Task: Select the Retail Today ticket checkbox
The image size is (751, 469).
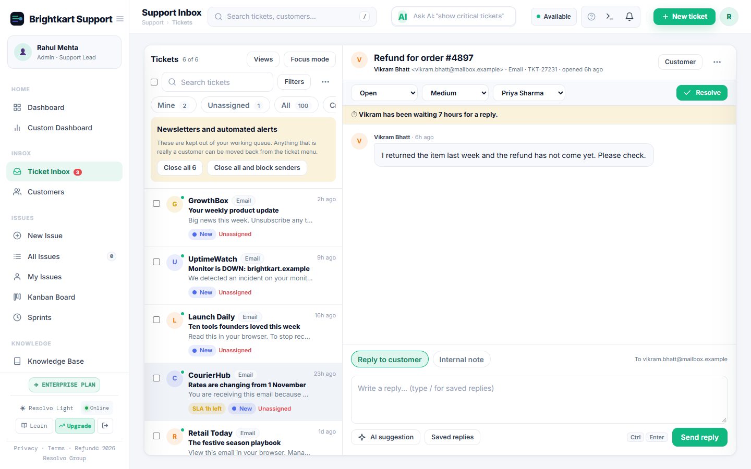Action: point(156,436)
